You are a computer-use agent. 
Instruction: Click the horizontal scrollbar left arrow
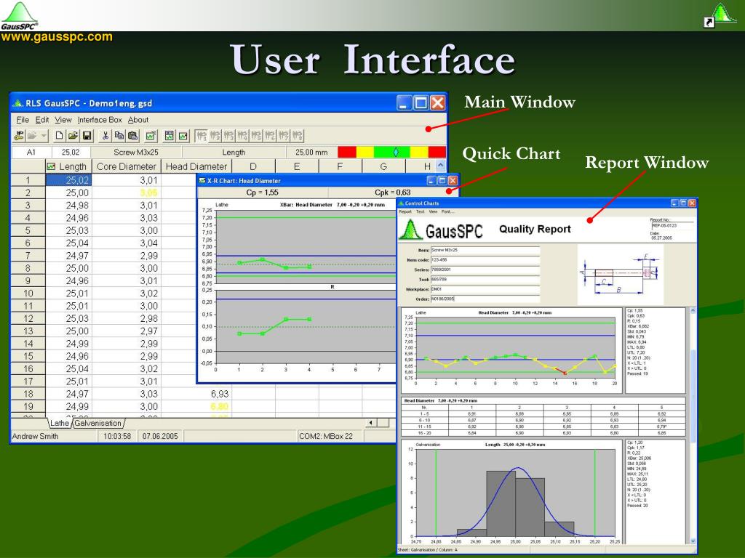coord(371,423)
